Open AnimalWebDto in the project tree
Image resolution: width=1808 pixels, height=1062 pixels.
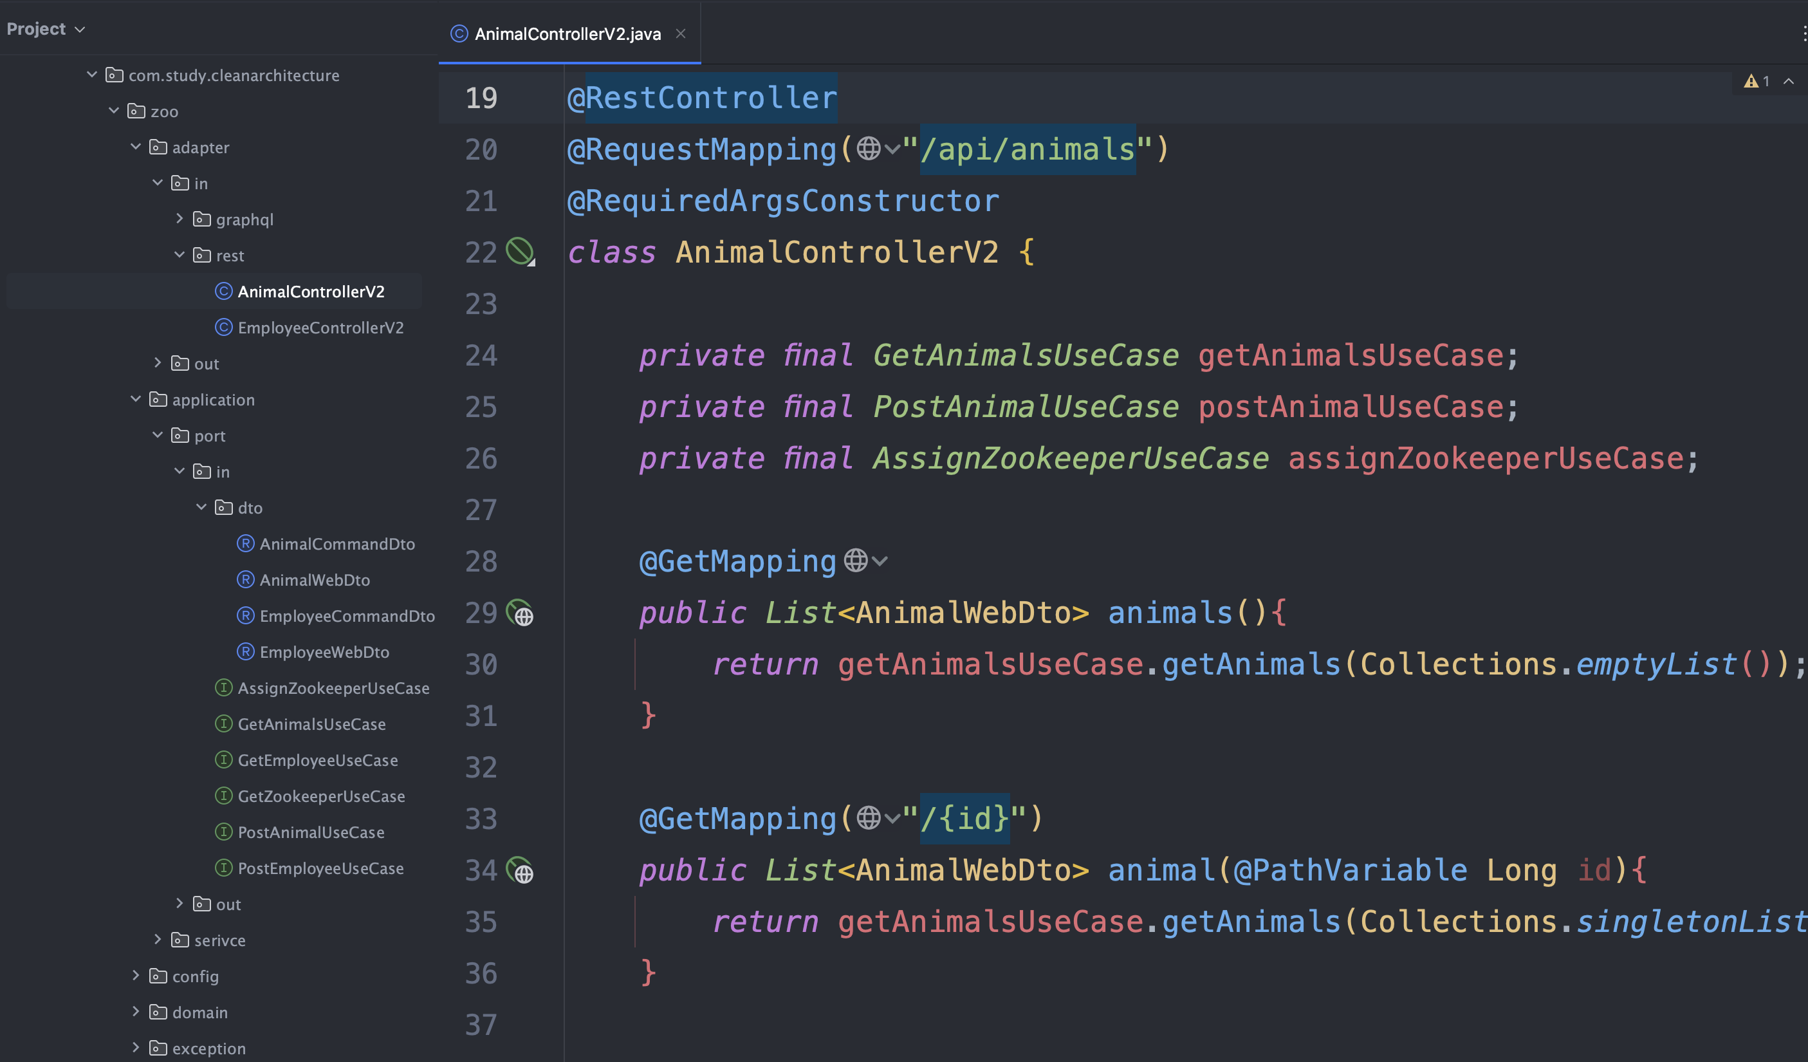click(x=314, y=580)
